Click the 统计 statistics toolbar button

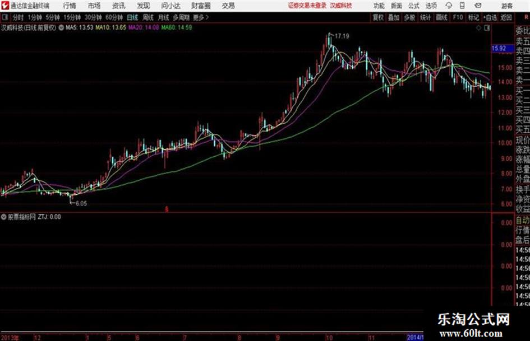[425, 17]
